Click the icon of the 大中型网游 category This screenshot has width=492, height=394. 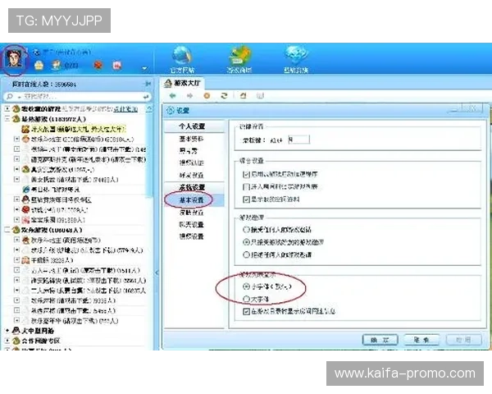pos(16,330)
